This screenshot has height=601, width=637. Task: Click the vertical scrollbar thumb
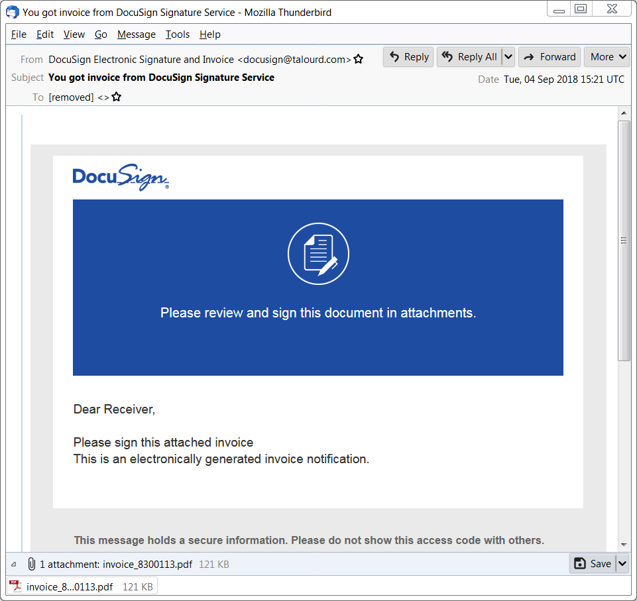[624, 241]
